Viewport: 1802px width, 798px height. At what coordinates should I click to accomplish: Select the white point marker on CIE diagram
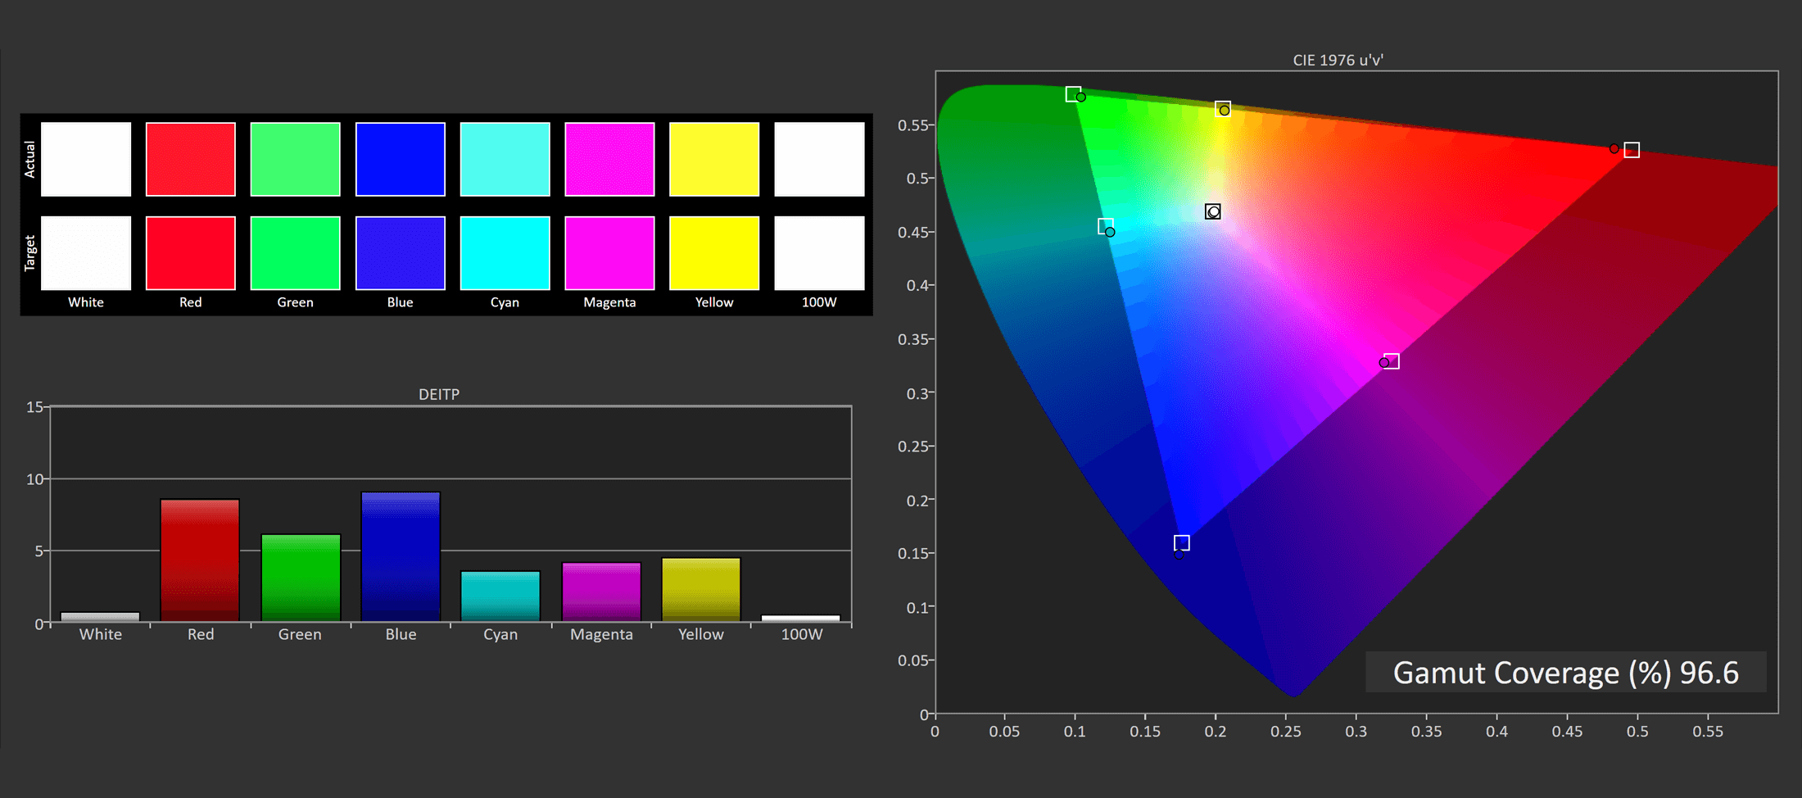[x=1213, y=211]
